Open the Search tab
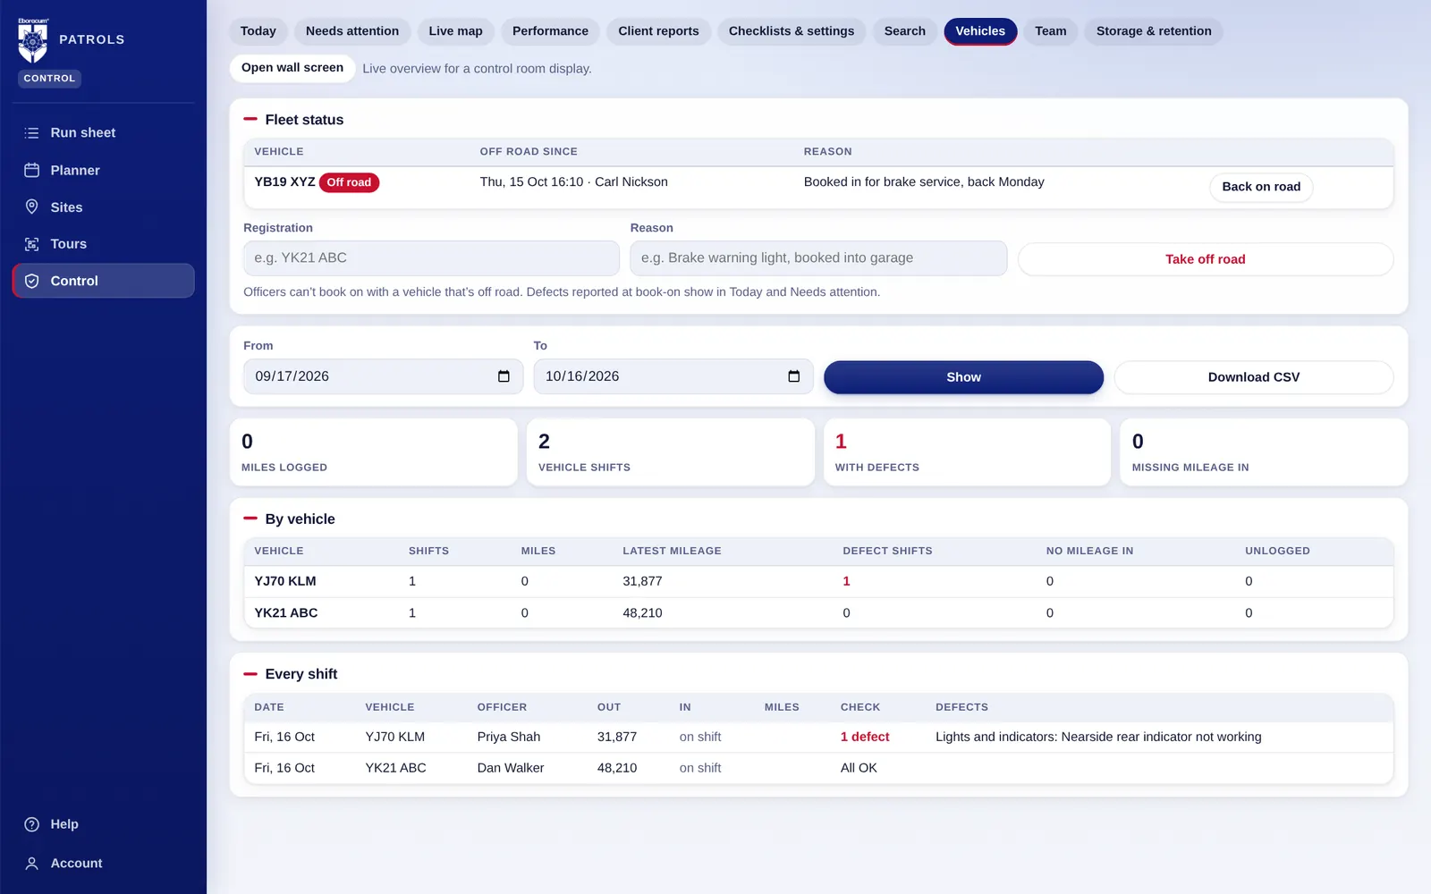1431x894 pixels. click(x=905, y=31)
